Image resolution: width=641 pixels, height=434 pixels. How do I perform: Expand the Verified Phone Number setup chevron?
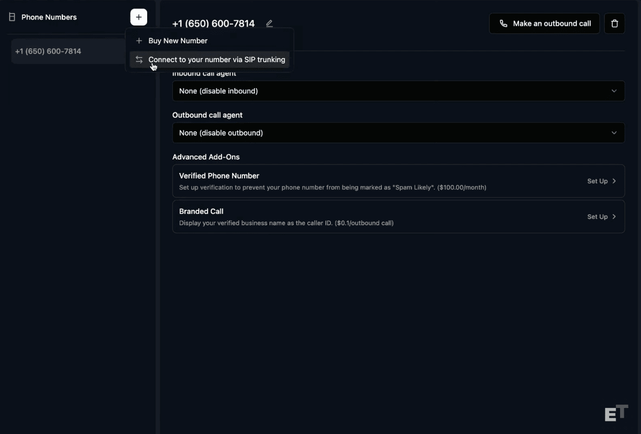(614, 181)
